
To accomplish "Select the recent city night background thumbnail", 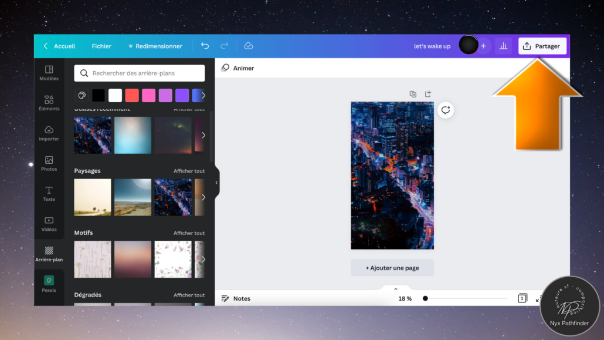I will (93, 136).
